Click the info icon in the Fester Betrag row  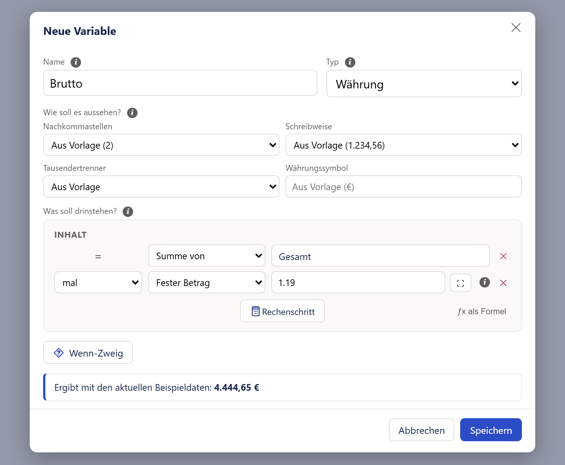[x=485, y=282]
